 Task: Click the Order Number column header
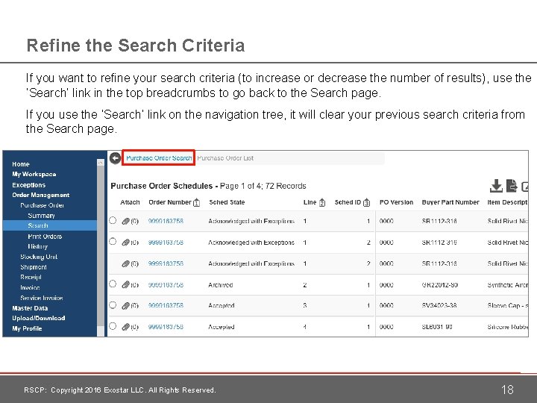pyautogui.click(x=170, y=202)
